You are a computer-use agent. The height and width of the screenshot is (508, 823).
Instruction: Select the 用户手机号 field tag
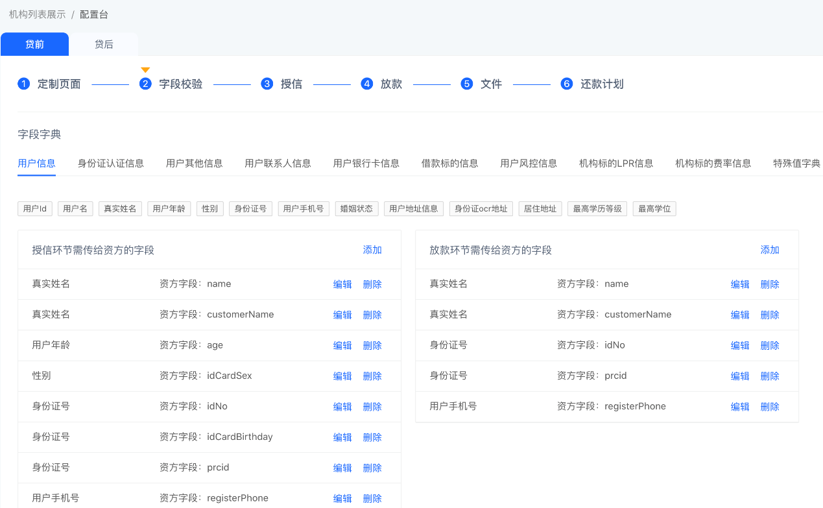[x=304, y=208]
